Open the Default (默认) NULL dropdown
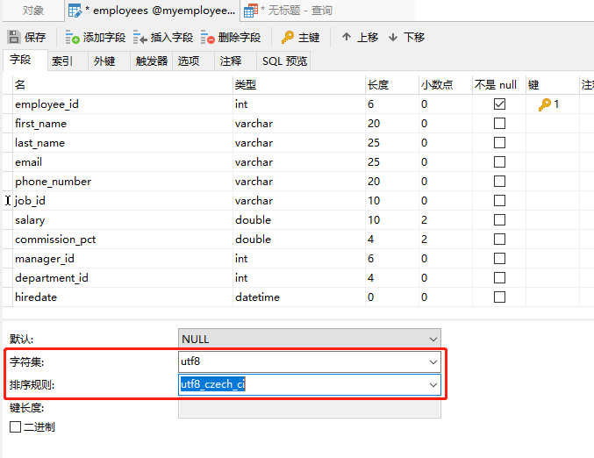Screen dimensions: 594x458 click(433, 339)
